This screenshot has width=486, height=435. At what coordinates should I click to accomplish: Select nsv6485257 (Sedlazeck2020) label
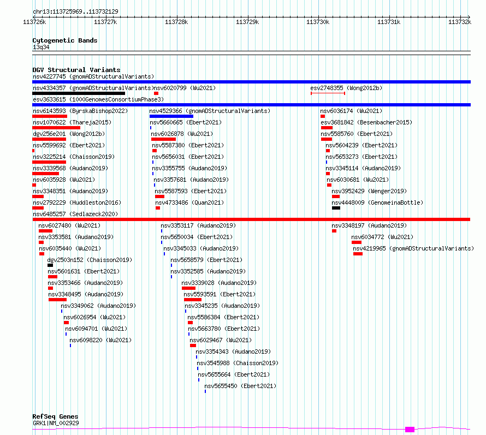(75, 214)
